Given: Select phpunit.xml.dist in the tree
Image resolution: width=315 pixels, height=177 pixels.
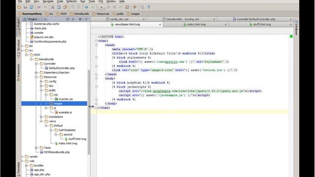Looking at the screenshot, I should [44, 37].
